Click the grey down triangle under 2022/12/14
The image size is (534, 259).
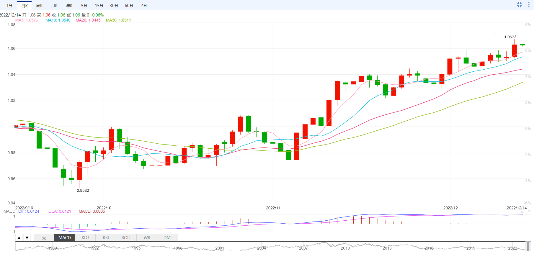click(529, 212)
